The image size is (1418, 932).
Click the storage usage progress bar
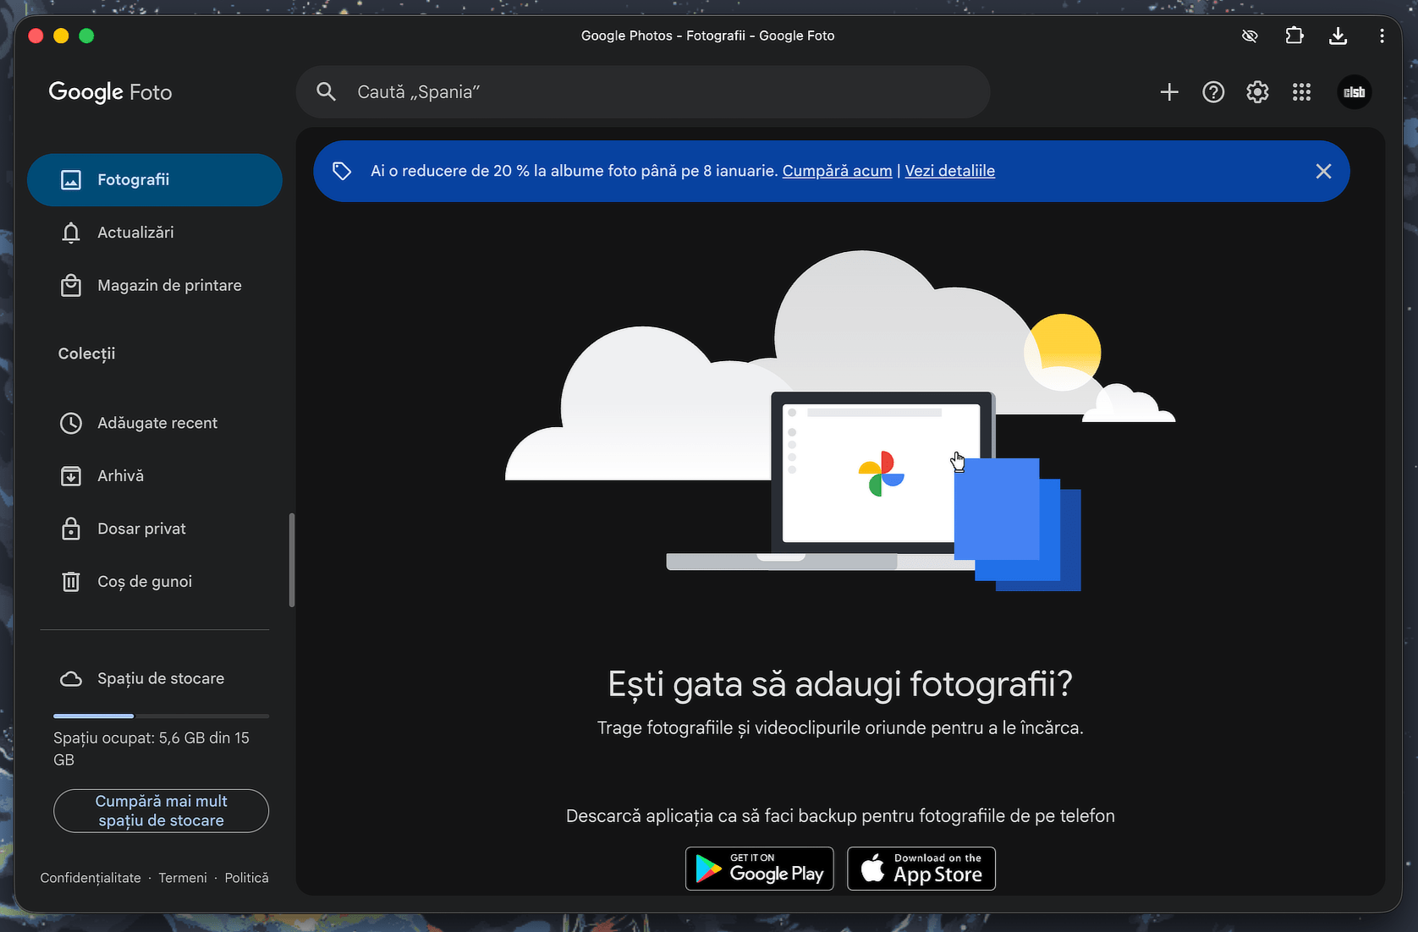click(x=161, y=715)
